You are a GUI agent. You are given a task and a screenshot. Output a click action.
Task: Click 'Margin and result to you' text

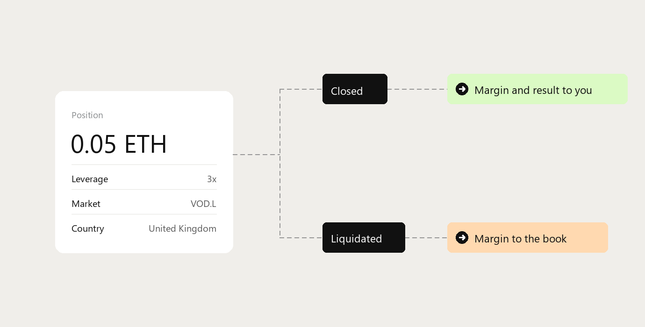(533, 90)
